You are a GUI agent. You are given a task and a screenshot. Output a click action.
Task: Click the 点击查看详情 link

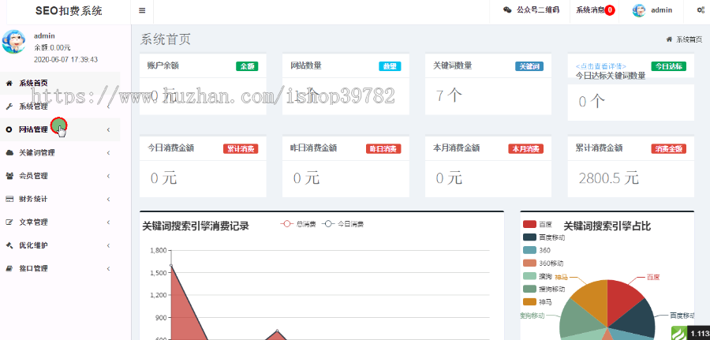[601, 66]
